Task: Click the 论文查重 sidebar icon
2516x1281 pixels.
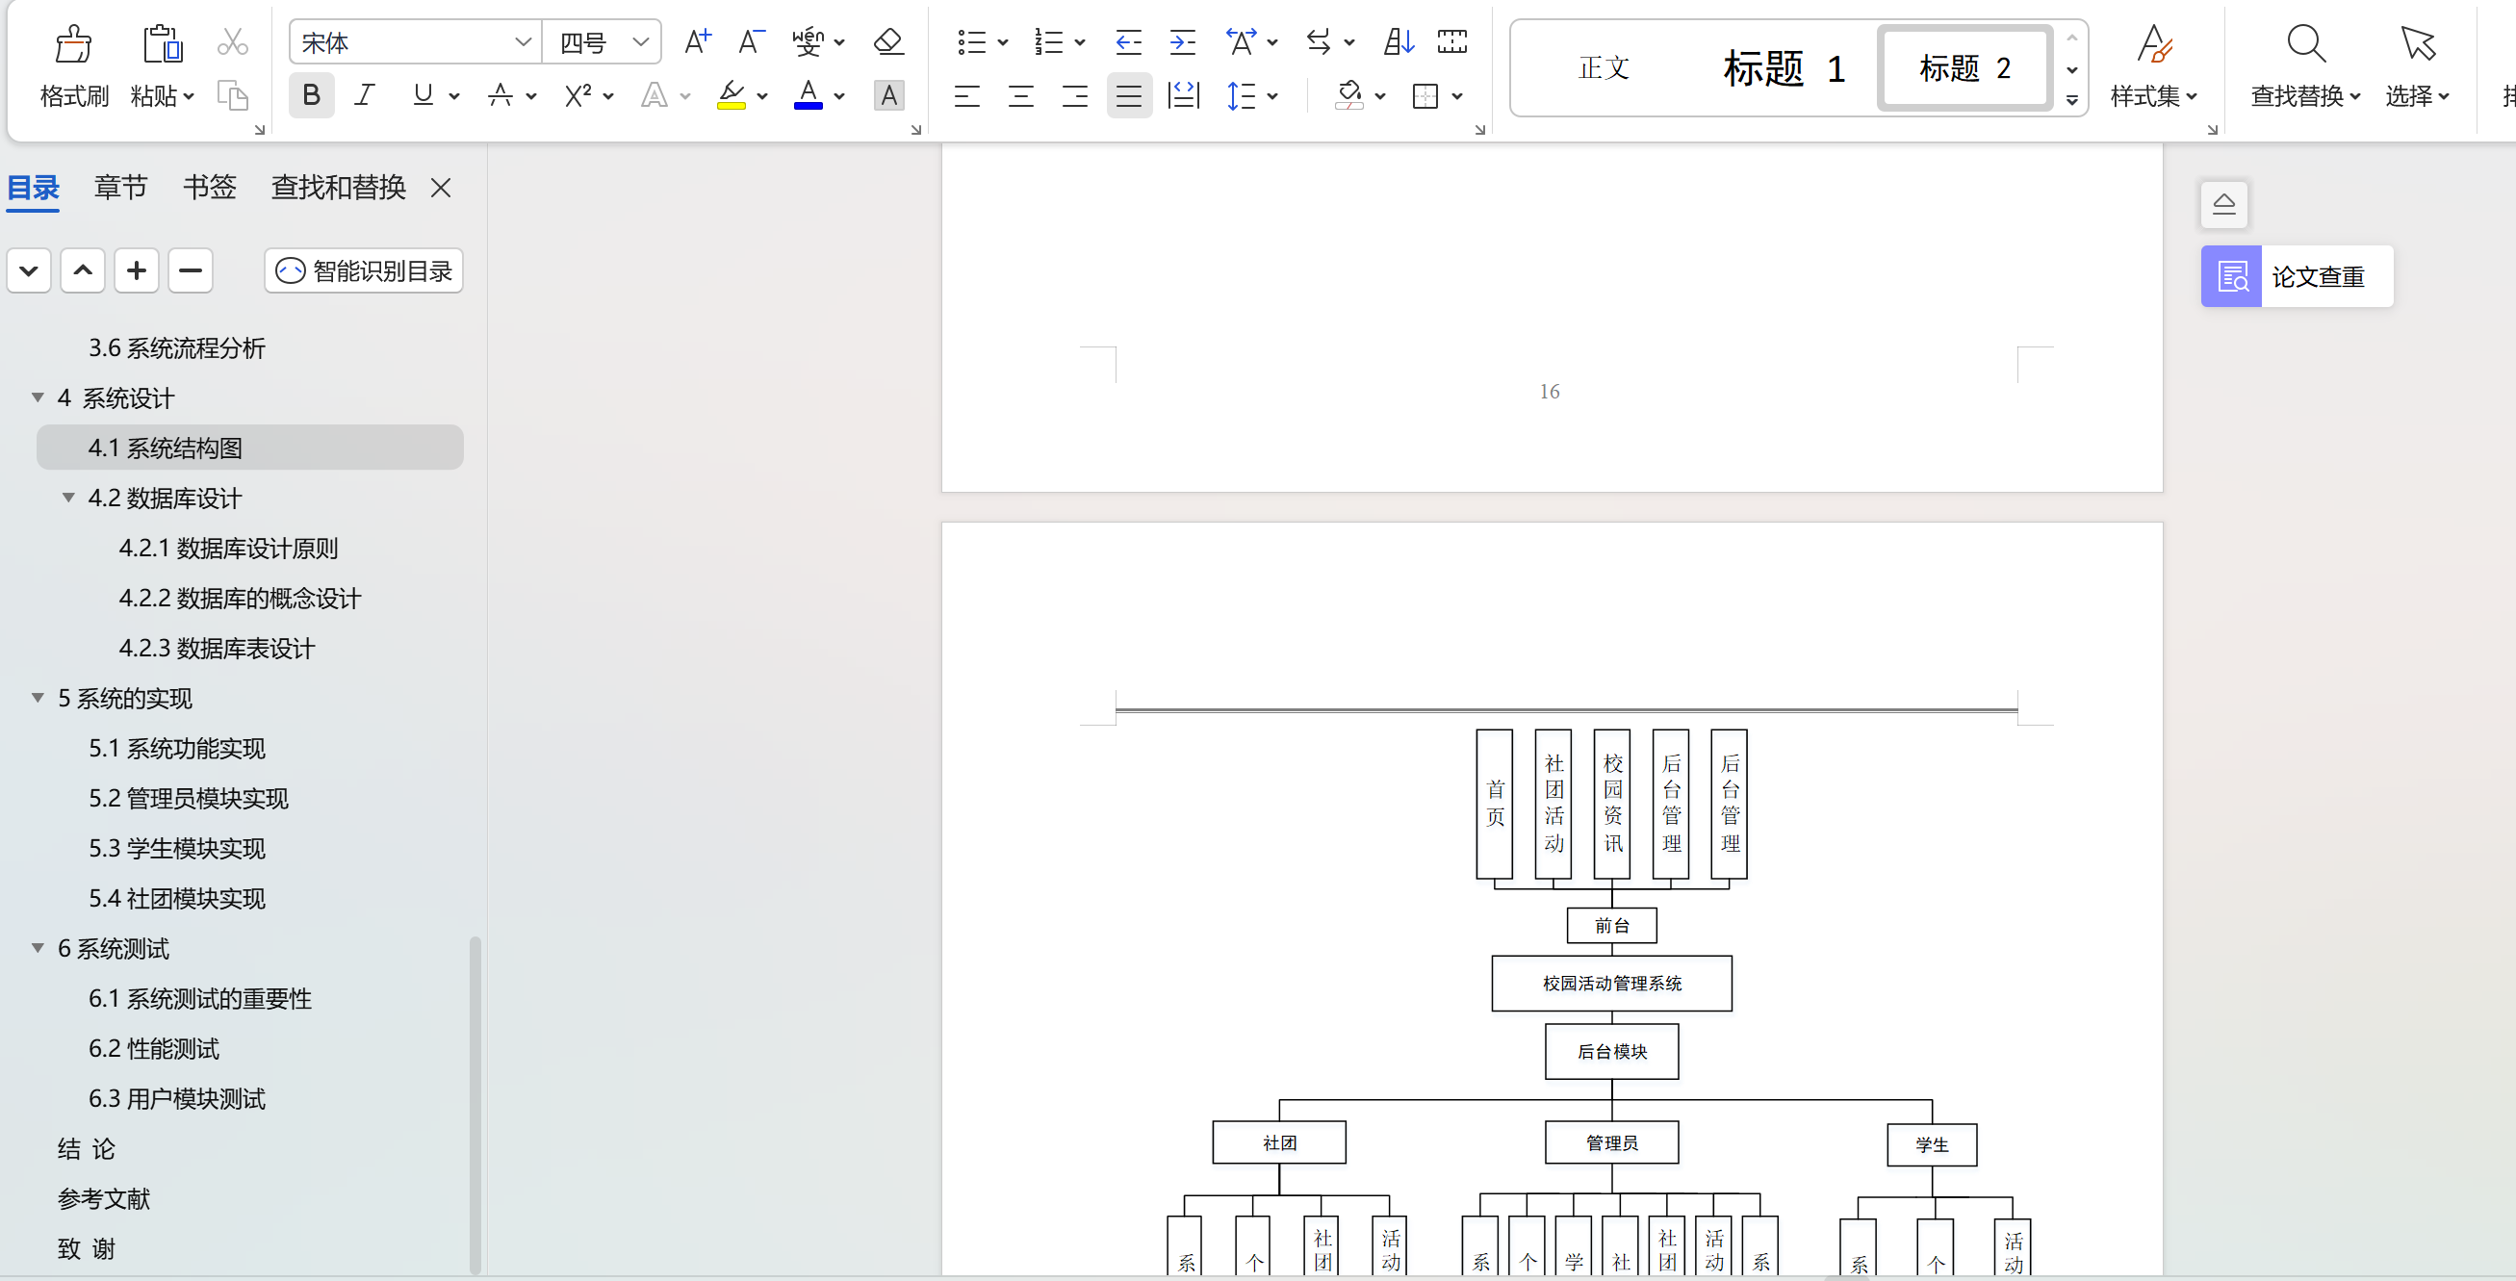Action: pyautogui.click(x=2232, y=276)
